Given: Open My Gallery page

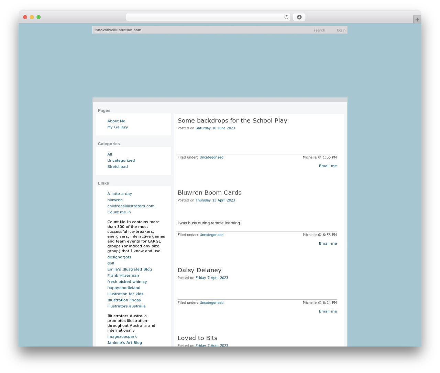Looking at the screenshot, I should (x=118, y=127).
